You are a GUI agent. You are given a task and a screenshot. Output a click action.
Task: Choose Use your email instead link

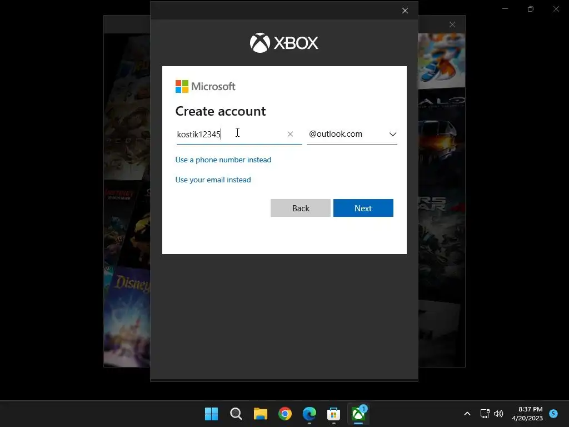click(x=213, y=180)
